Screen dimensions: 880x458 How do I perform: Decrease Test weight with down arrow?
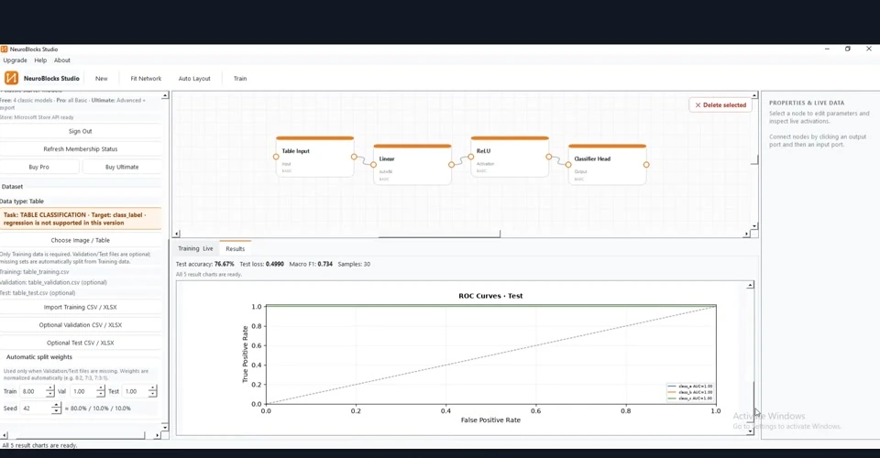click(153, 395)
